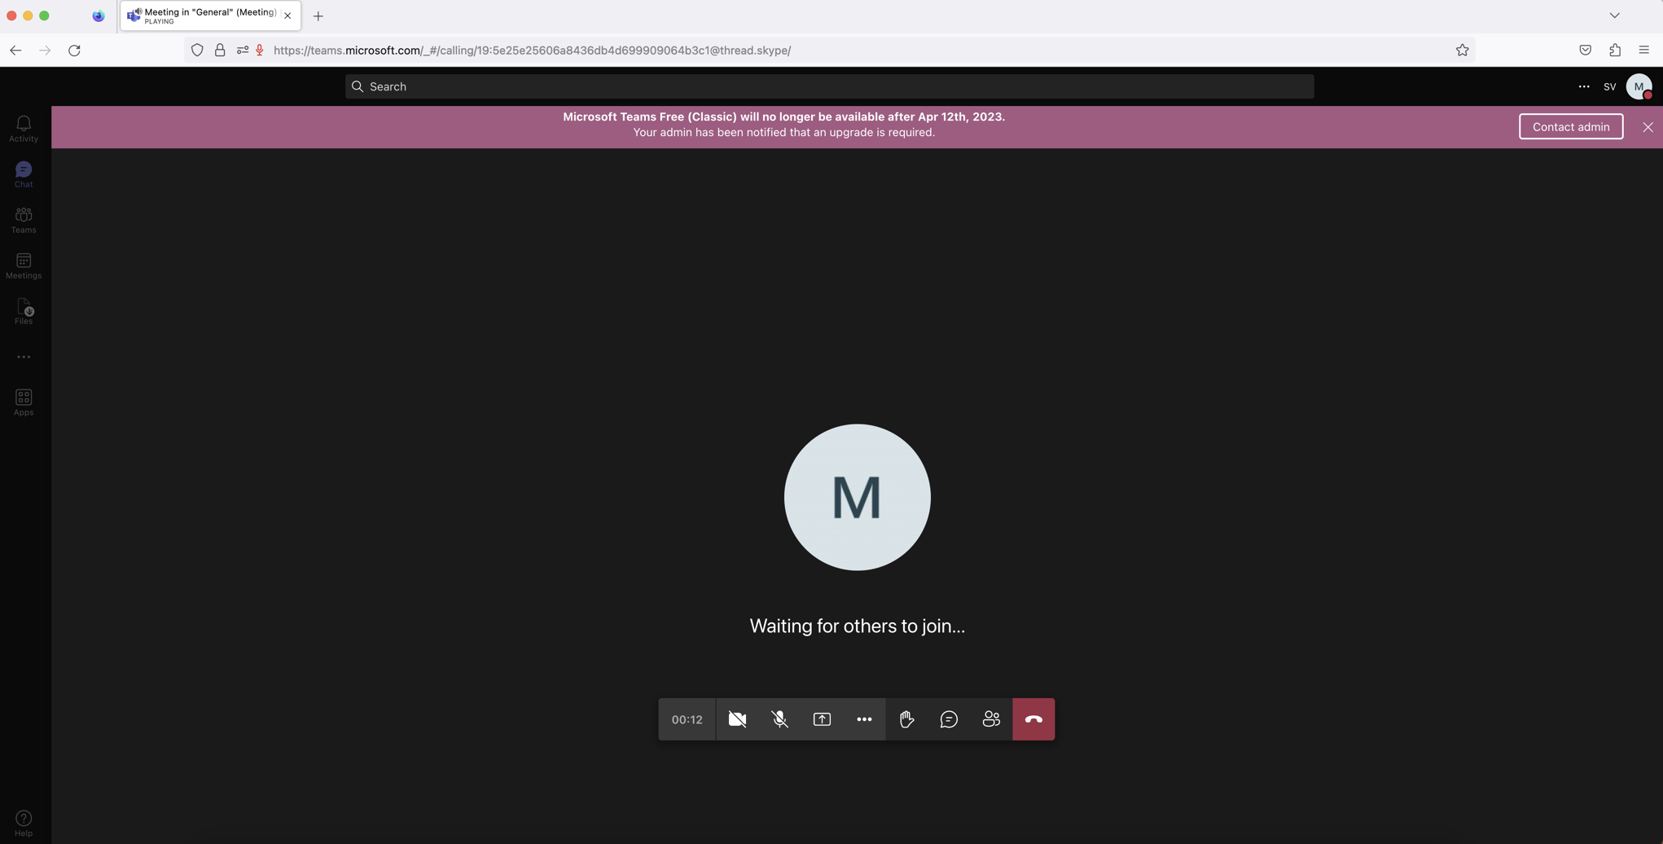Viewport: 1663px width, 844px height.
Task: Open the Firefox application hamburger menu
Action: [x=1643, y=50]
